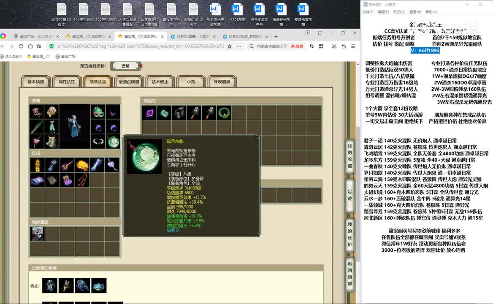This screenshot has height=304, width=493.
Task: Click the green sword equipment slot
Action: pyautogui.click(x=37, y=127)
